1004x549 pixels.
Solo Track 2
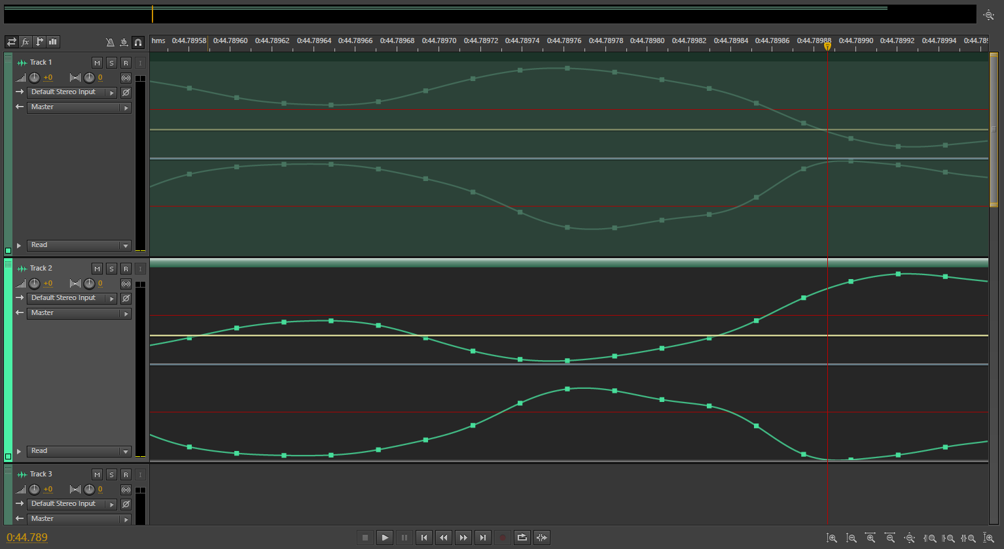[111, 269]
